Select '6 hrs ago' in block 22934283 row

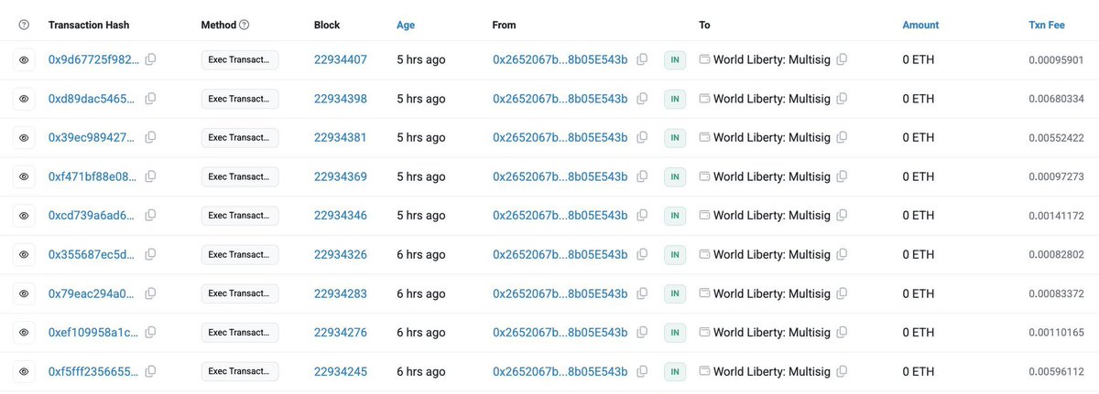pyautogui.click(x=421, y=293)
